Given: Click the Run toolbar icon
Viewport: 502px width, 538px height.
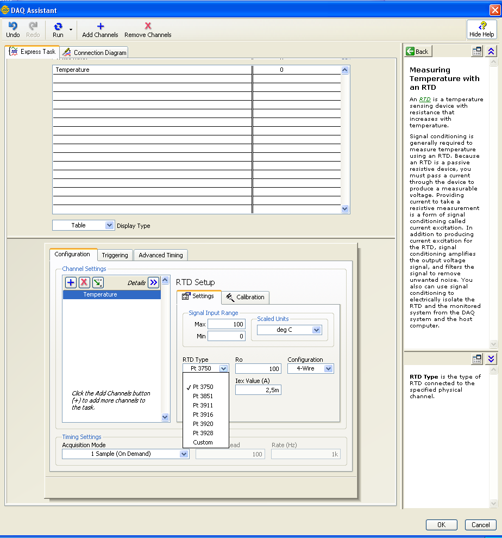Looking at the screenshot, I should click(58, 26).
